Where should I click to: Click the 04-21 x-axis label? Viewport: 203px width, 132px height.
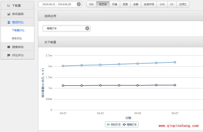pyautogui.click(x=63, y=113)
